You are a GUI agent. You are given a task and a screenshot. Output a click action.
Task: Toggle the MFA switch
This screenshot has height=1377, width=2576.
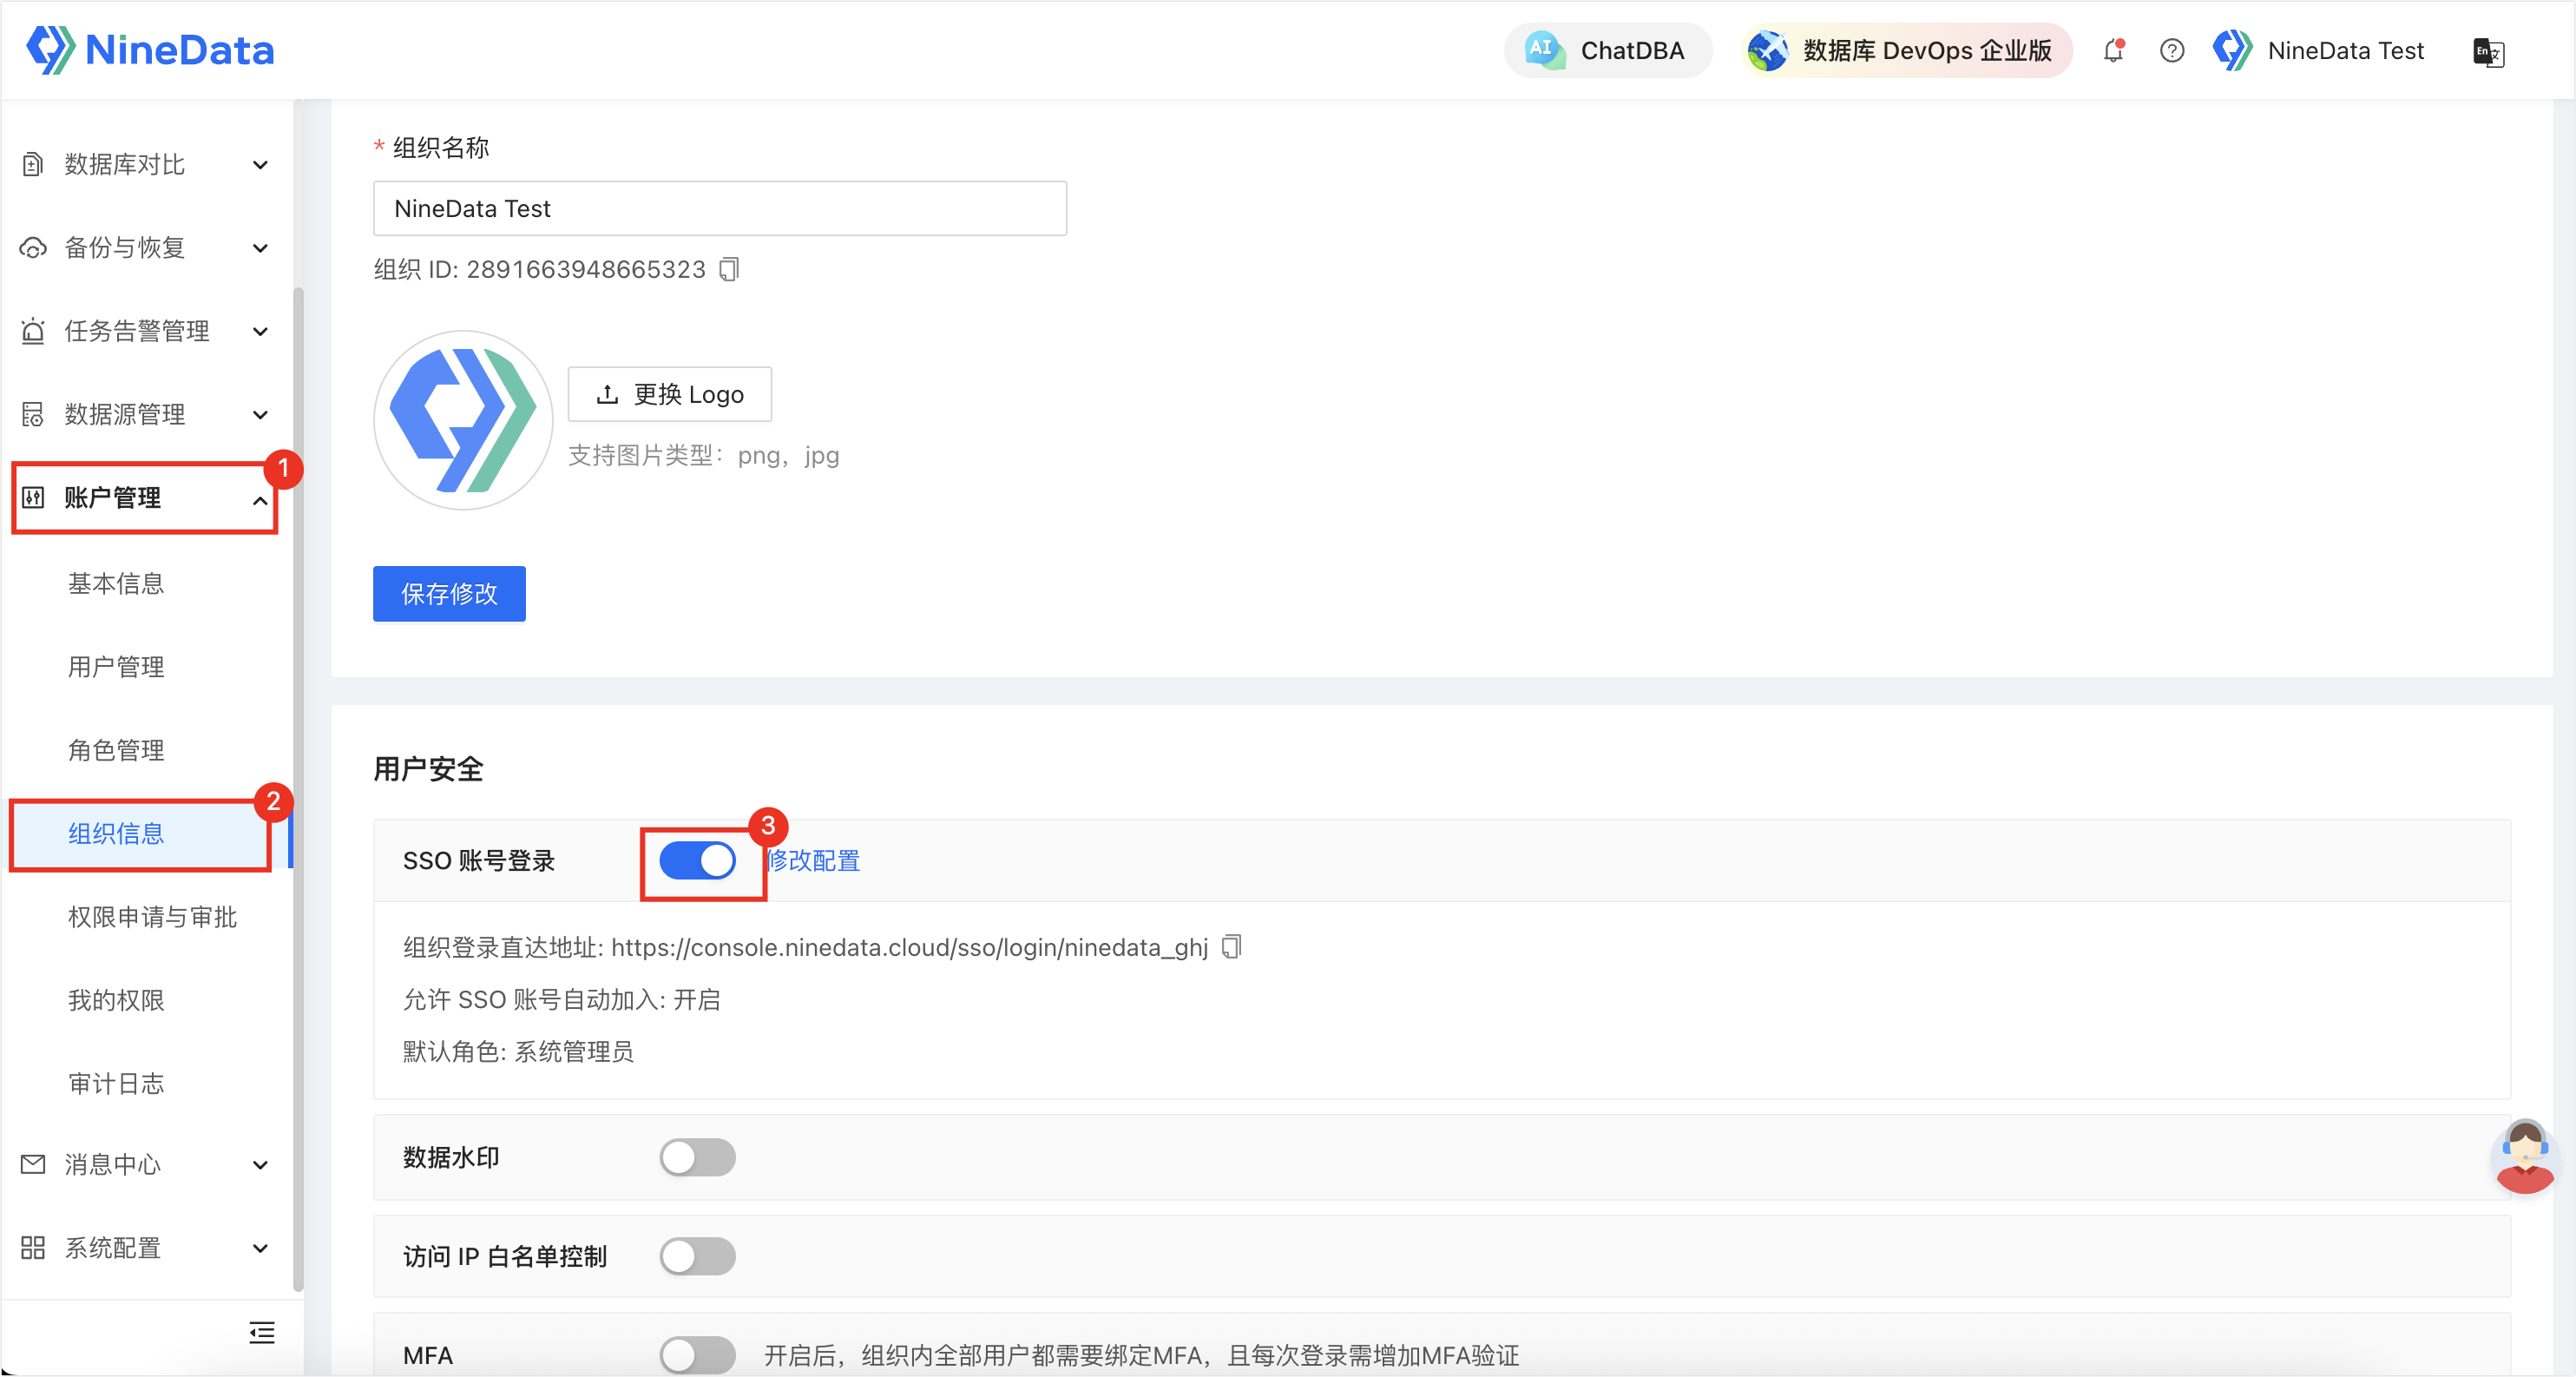coord(698,1355)
